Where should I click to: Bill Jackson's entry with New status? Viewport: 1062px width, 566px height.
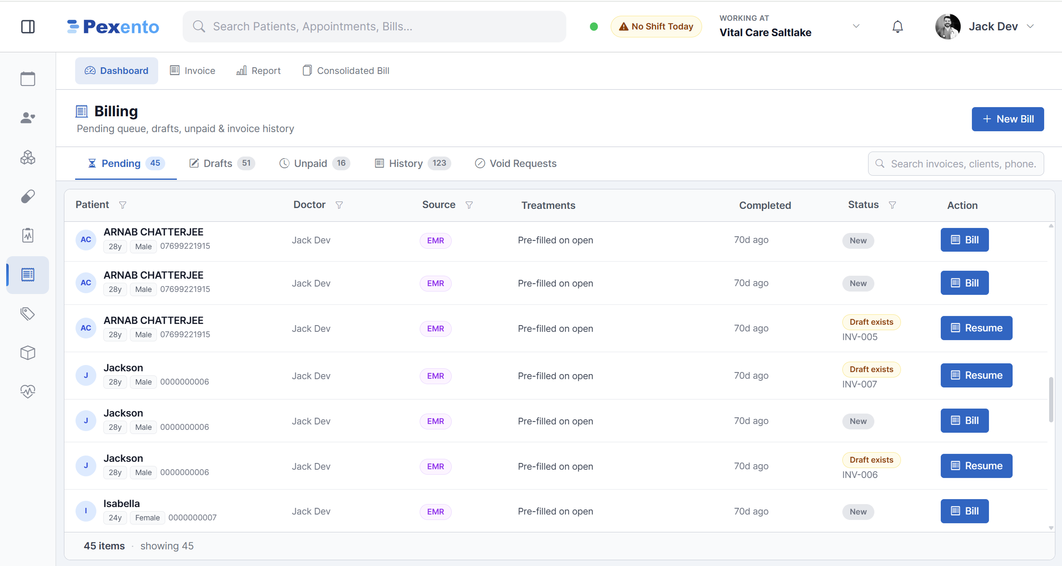click(x=964, y=421)
